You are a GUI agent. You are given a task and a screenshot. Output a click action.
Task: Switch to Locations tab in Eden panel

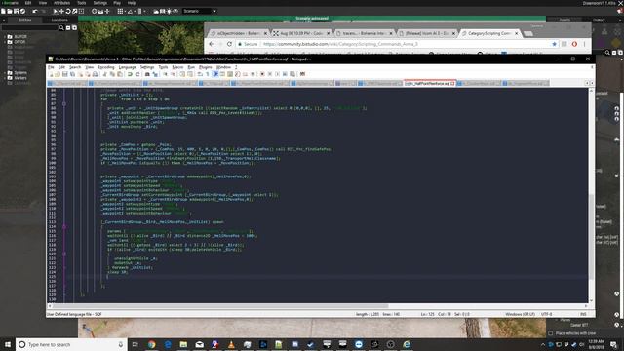tap(59, 19)
